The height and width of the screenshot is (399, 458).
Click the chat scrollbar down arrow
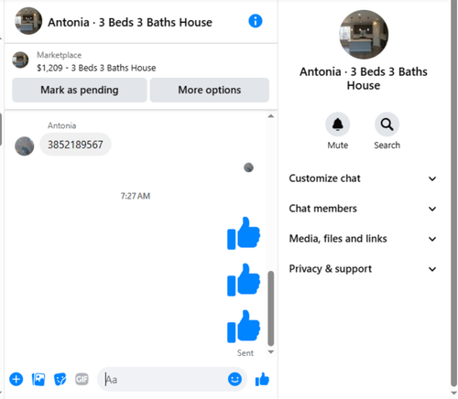click(x=270, y=351)
